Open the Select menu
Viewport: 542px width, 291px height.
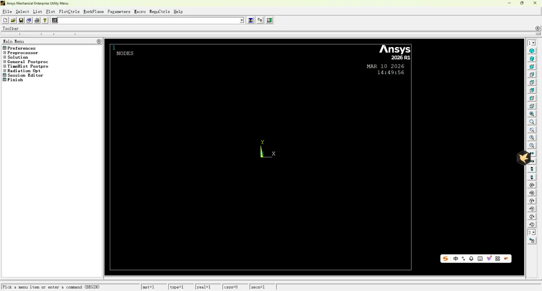23,12
